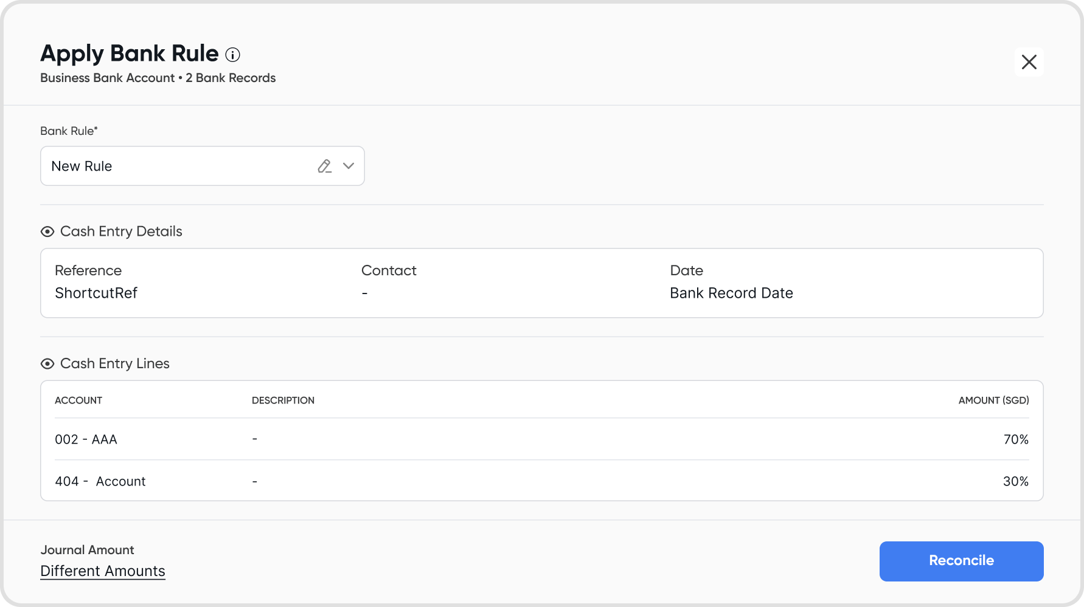Click the DESCRIPTION column header
The image size is (1084, 607).
[283, 400]
